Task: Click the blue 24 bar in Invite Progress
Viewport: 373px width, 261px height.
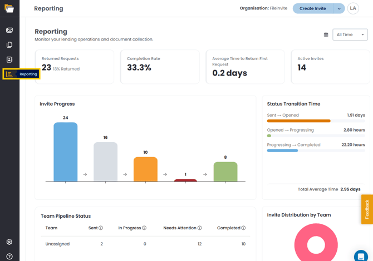Action: [66, 152]
